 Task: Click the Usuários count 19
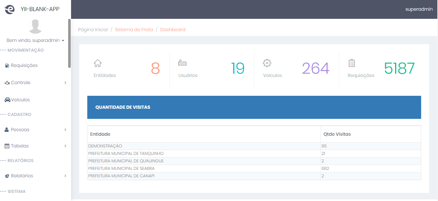point(238,68)
